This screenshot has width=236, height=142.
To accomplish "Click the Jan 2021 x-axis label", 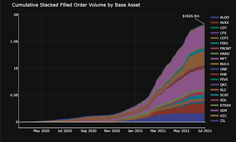I will click(x=135, y=131).
